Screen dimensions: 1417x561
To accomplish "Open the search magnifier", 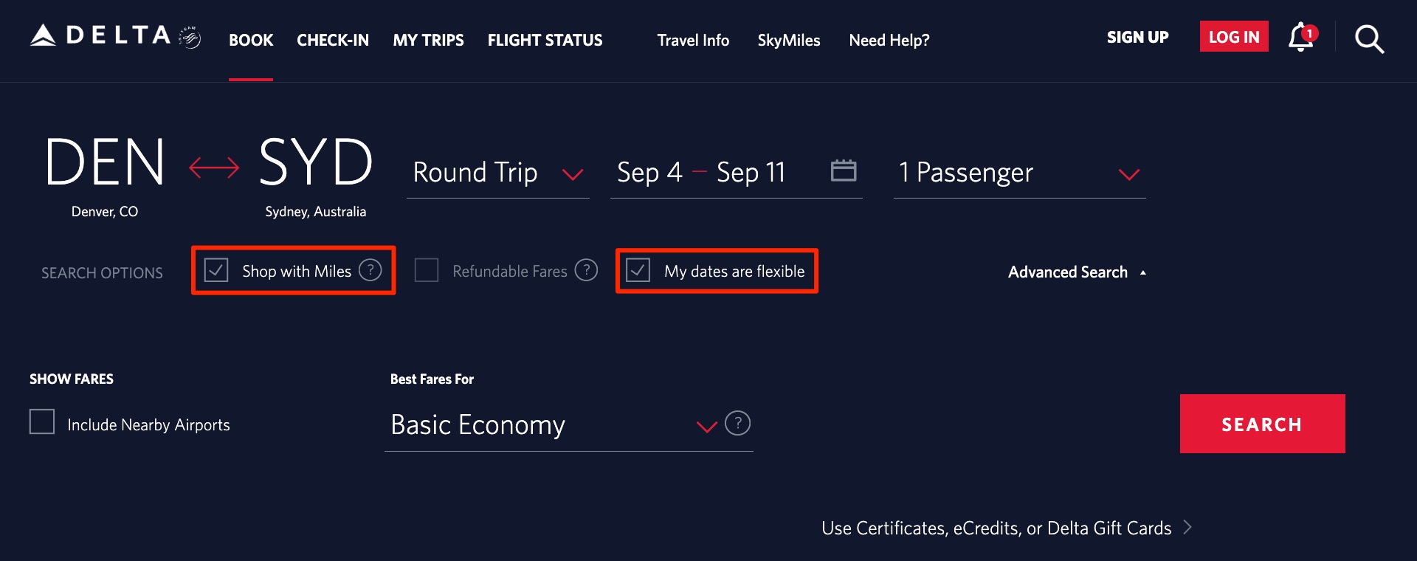I will click(x=1369, y=39).
